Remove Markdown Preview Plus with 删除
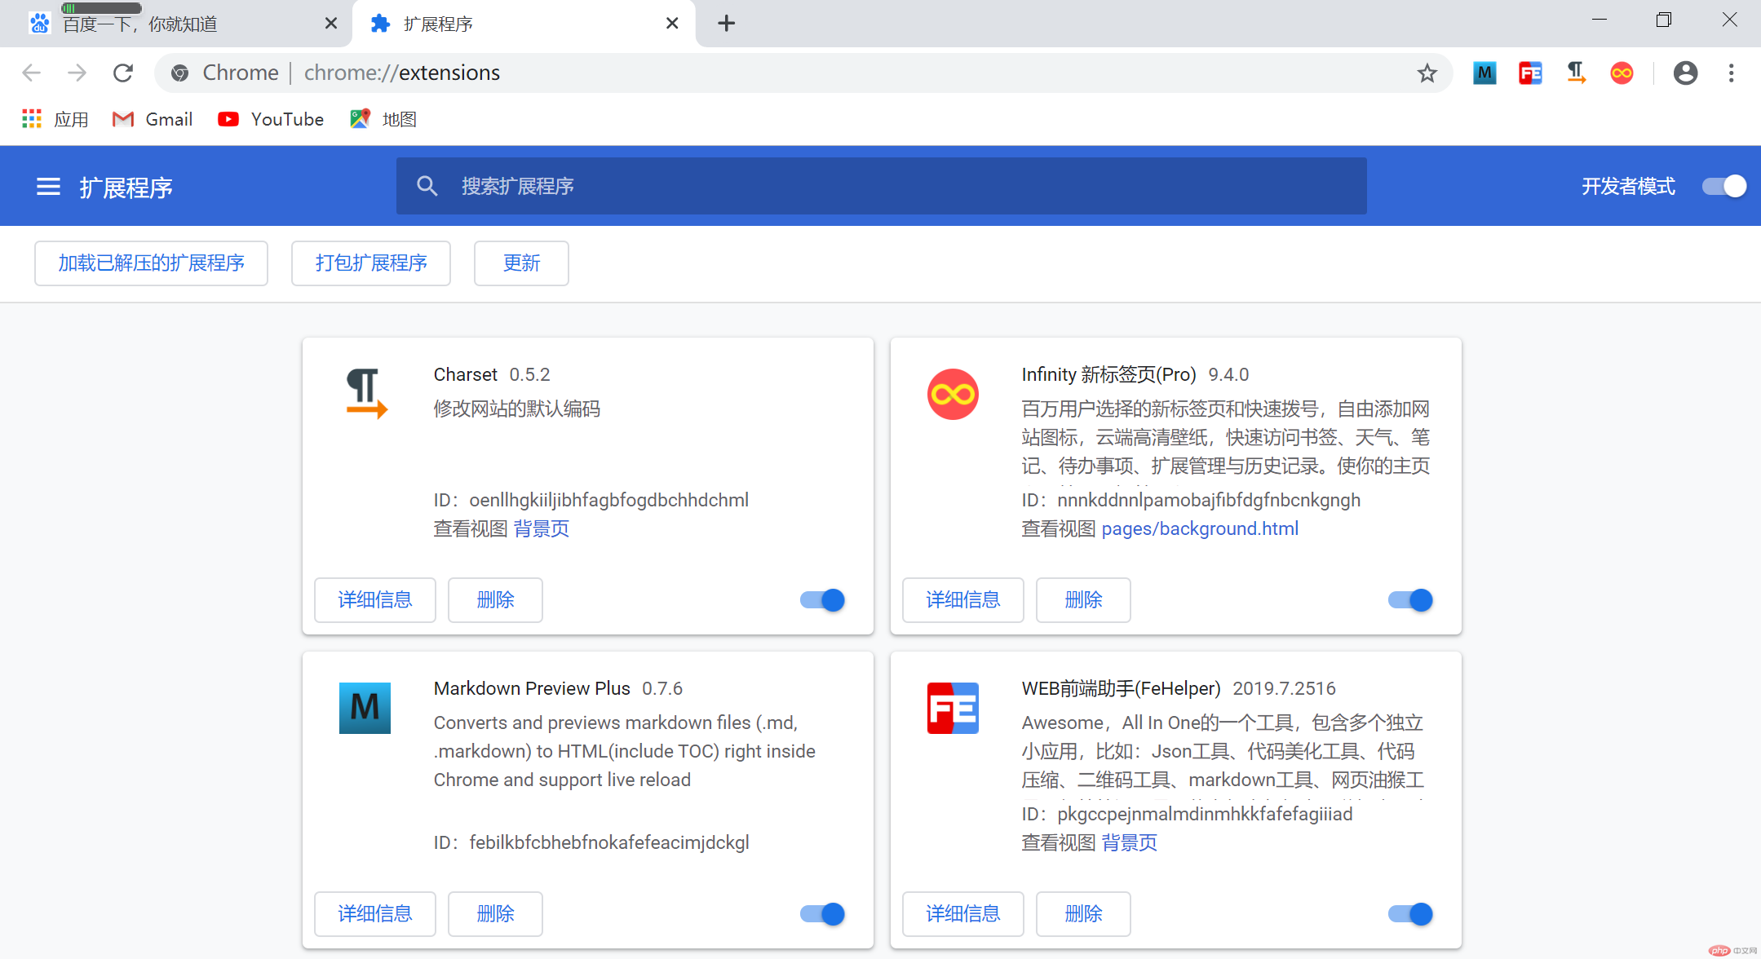Viewport: 1761px width, 959px height. click(x=495, y=914)
